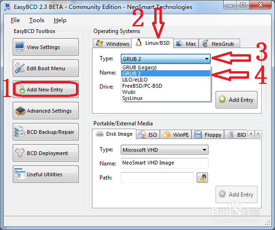Click the NeoSmart VHD Image name field
The image size is (275, 230).
(165, 163)
